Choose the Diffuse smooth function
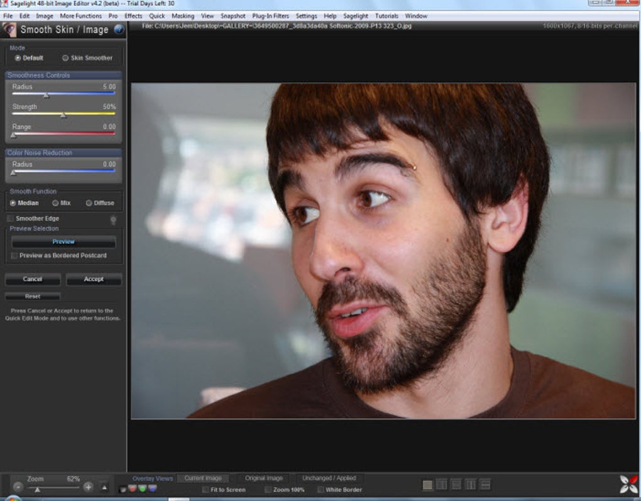The width and height of the screenshot is (641, 501). tap(89, 203)
